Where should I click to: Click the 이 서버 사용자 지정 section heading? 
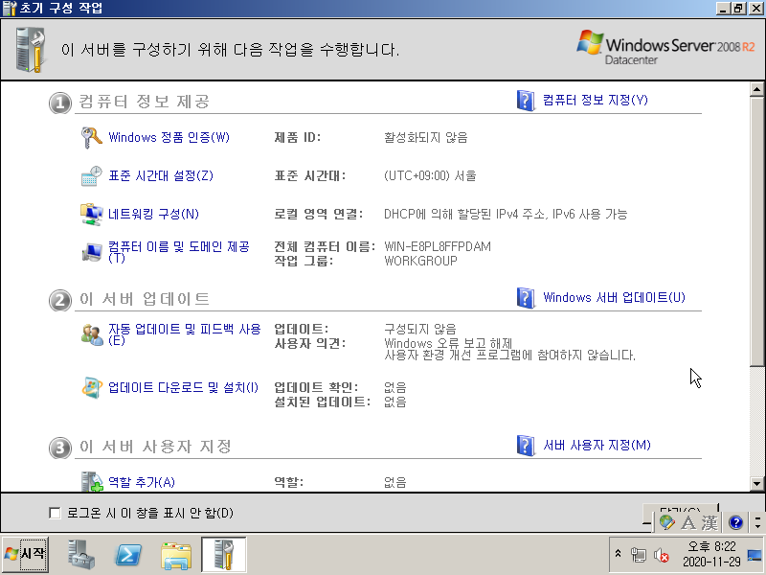(155, 447)
